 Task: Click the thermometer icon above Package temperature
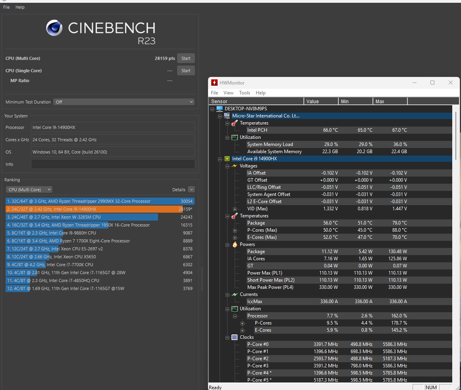click(x=234, y=216)
